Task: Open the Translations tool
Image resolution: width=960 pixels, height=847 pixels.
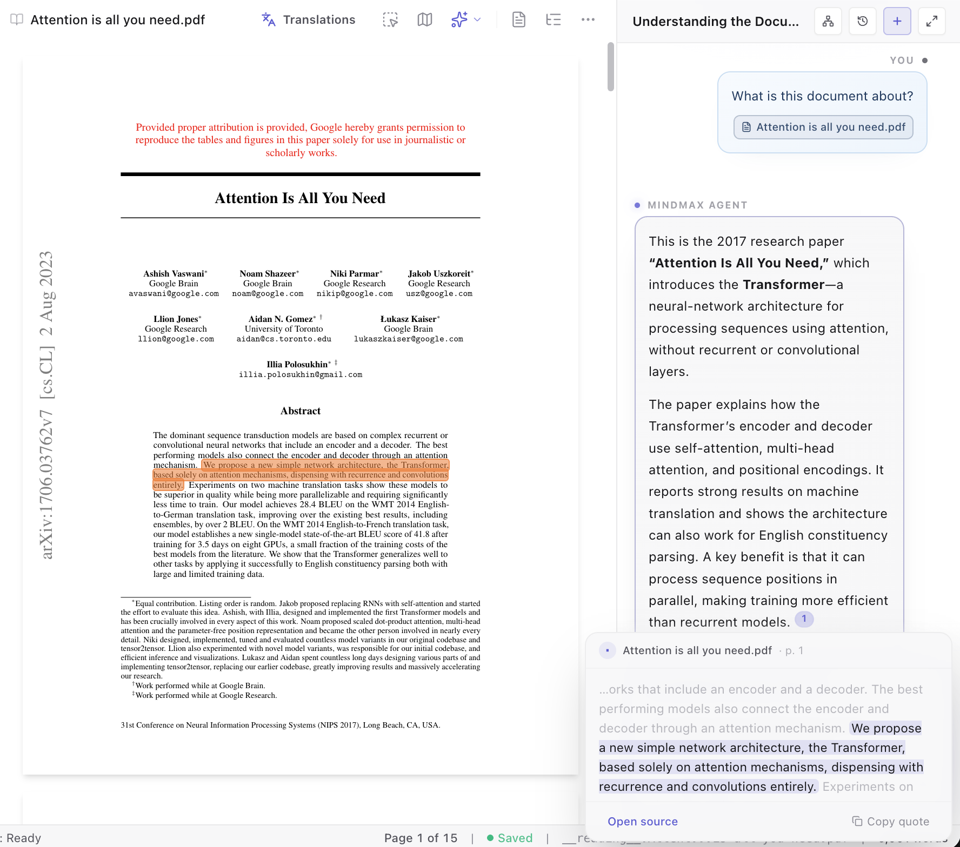Action: click(308, 20)
